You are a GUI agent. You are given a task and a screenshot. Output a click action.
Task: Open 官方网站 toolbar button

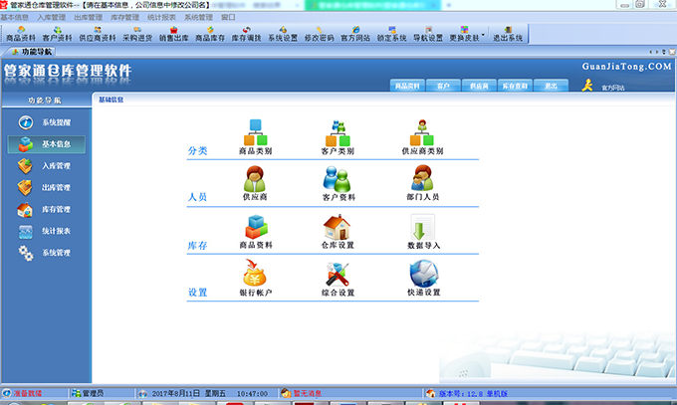[354, 34]
